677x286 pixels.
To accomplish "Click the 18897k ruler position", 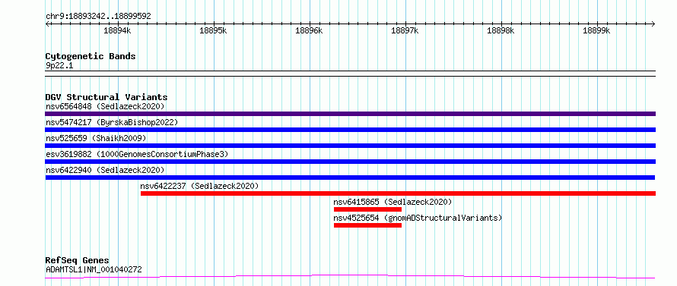I will 405,30.
